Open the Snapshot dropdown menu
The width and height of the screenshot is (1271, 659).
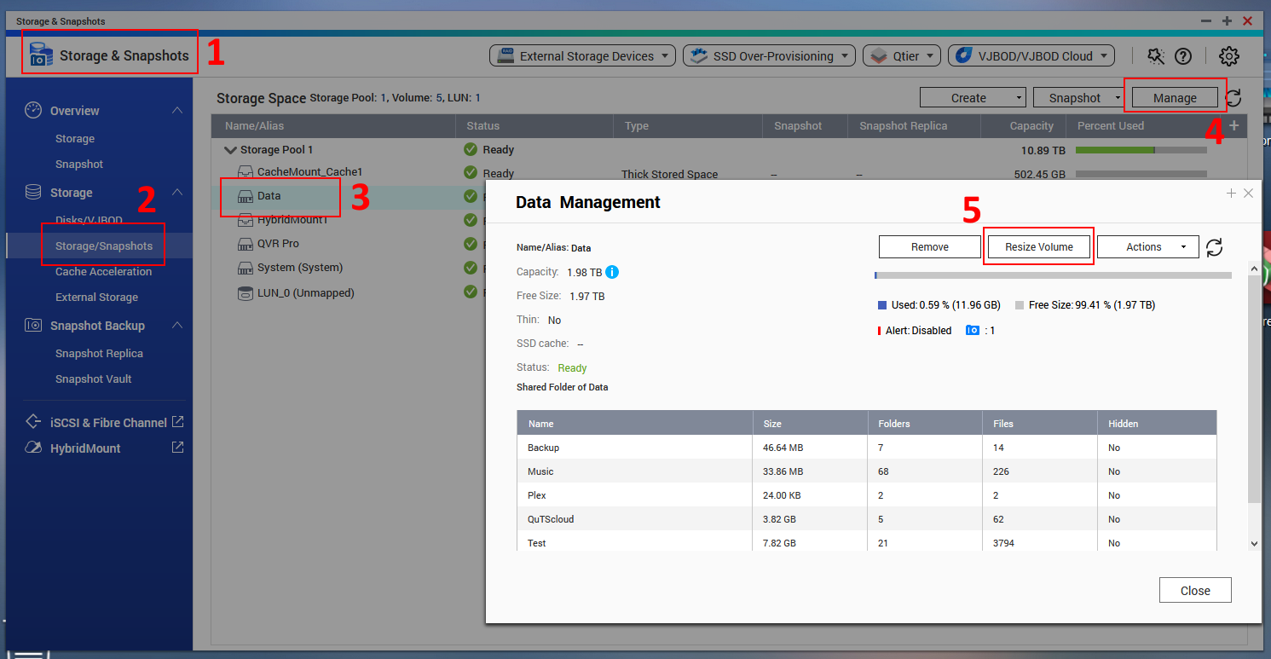tap(1077, 98)
